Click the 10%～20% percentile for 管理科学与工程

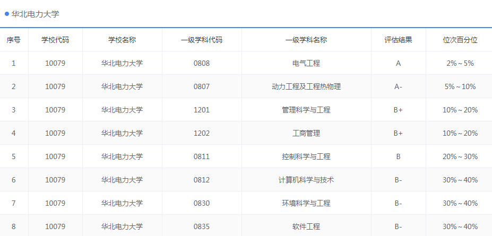pos(460,110)
